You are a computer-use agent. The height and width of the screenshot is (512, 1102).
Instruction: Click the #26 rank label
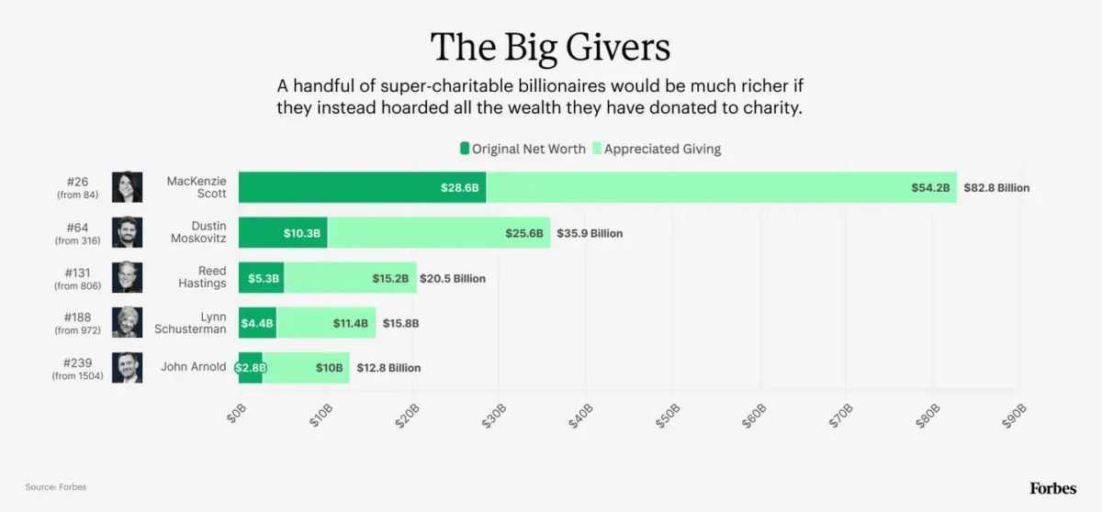point(78,181)
